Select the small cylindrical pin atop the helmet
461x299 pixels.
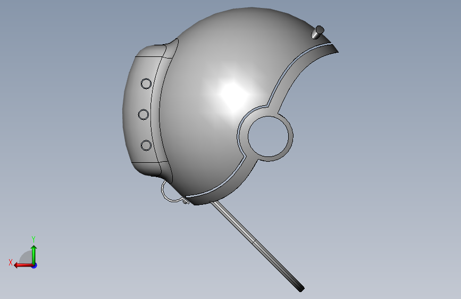tap(317, 32)
